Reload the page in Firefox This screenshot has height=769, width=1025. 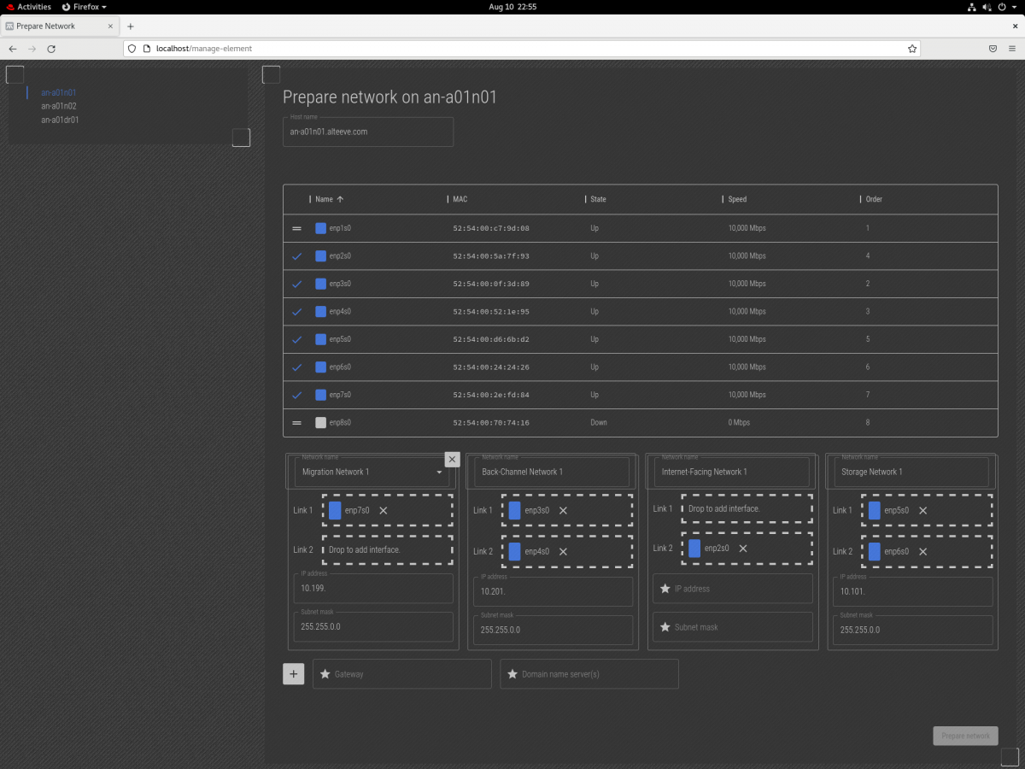(51, 49)
